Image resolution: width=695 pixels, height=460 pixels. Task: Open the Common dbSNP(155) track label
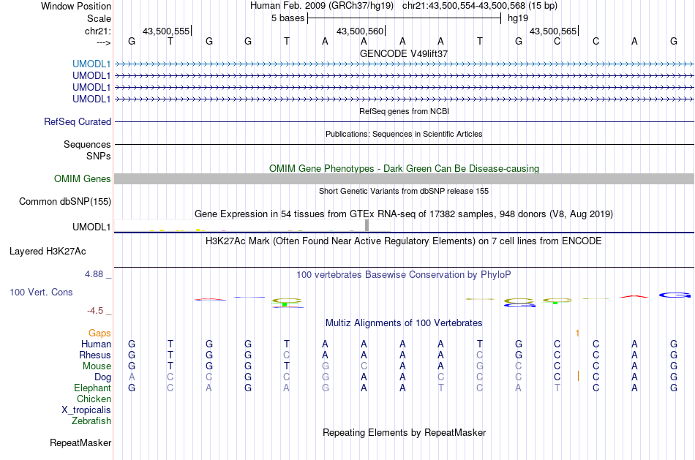click(64, 202)
